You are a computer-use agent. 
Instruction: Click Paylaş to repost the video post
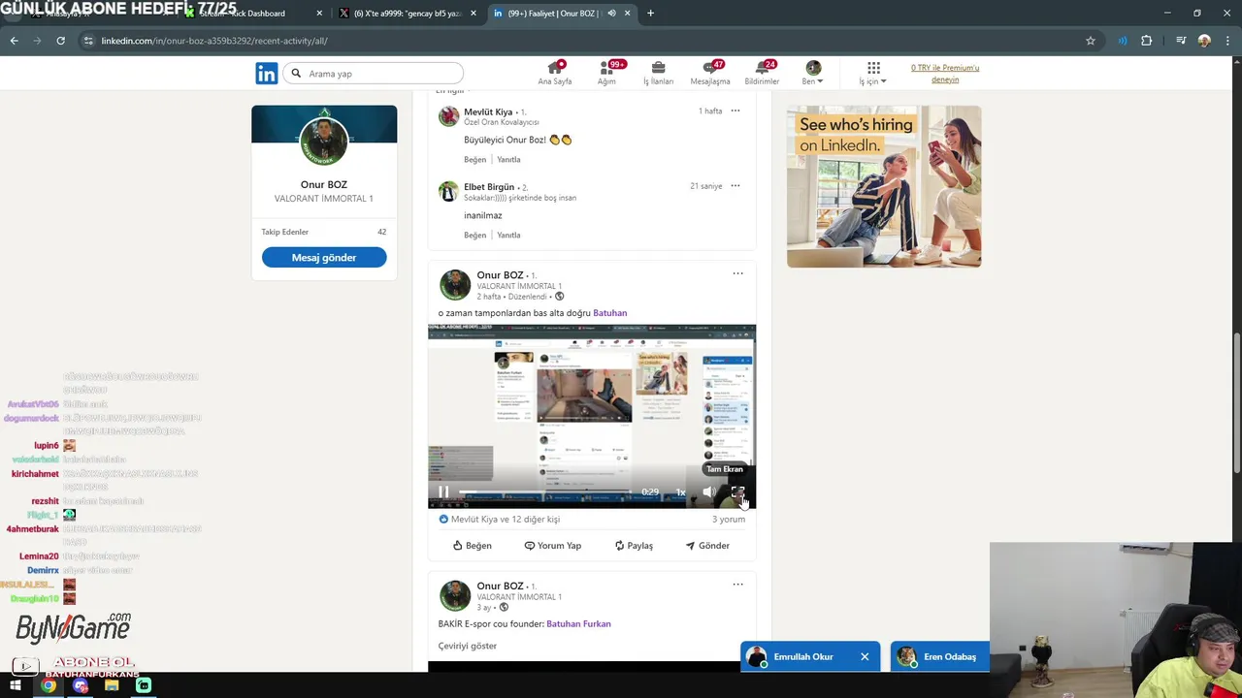tap(634, 546)
